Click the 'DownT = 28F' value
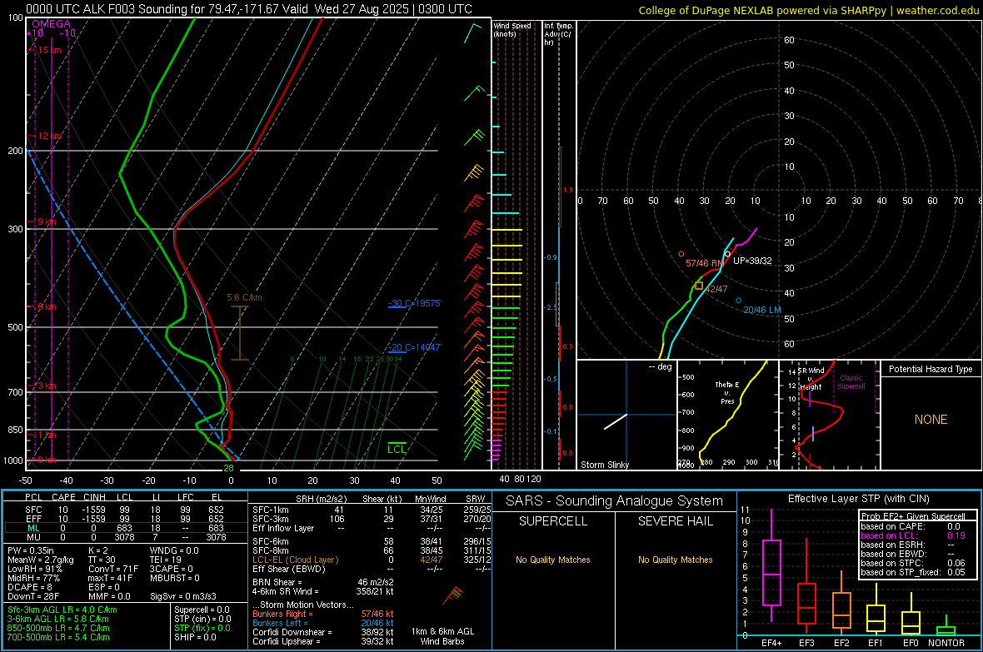This screenshot has height=652, width=983. [x=33, y=596]
